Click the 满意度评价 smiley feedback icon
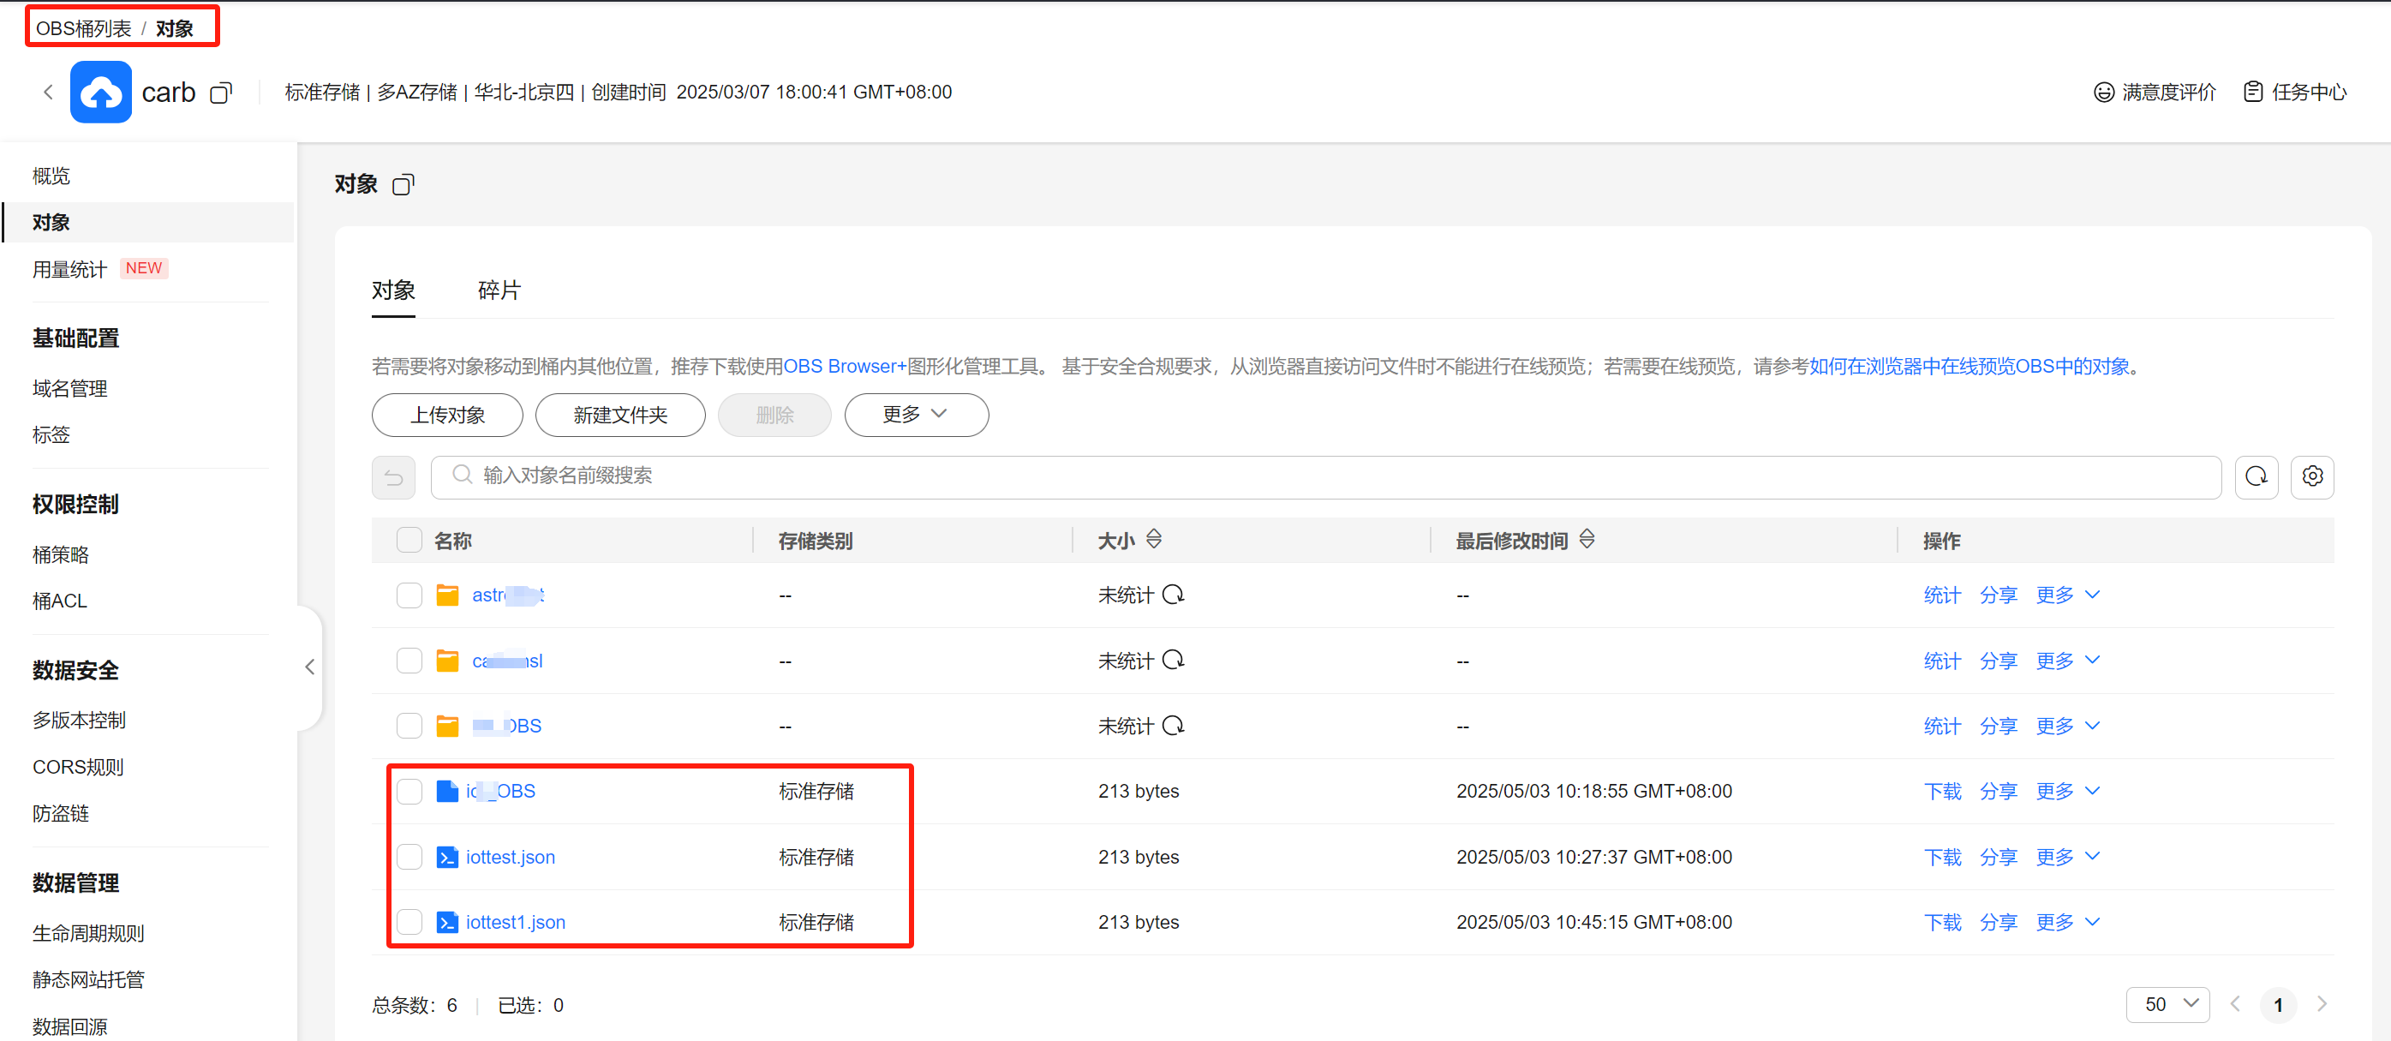The image size is (2391, 1041). pos(2104,92)
